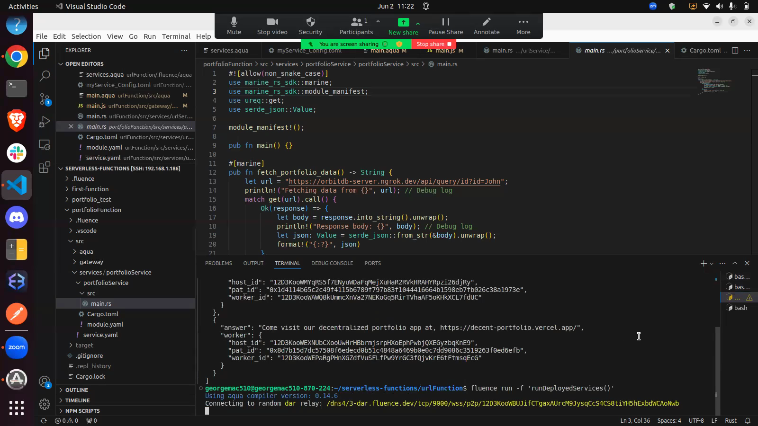Open the Run menu
758x426 pixels.
tap(150, 36)
